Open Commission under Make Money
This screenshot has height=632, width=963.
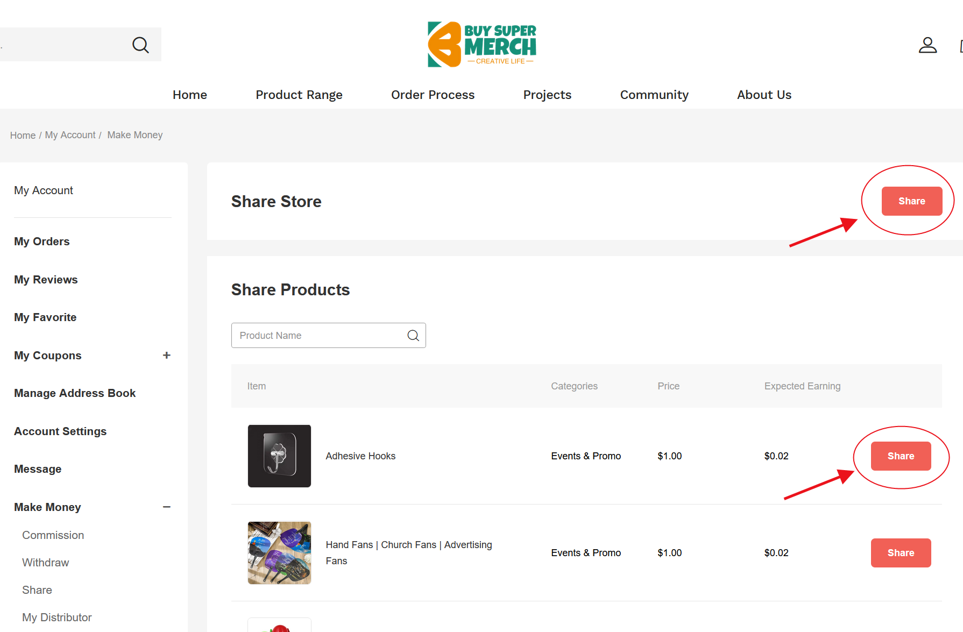(53, 535)
